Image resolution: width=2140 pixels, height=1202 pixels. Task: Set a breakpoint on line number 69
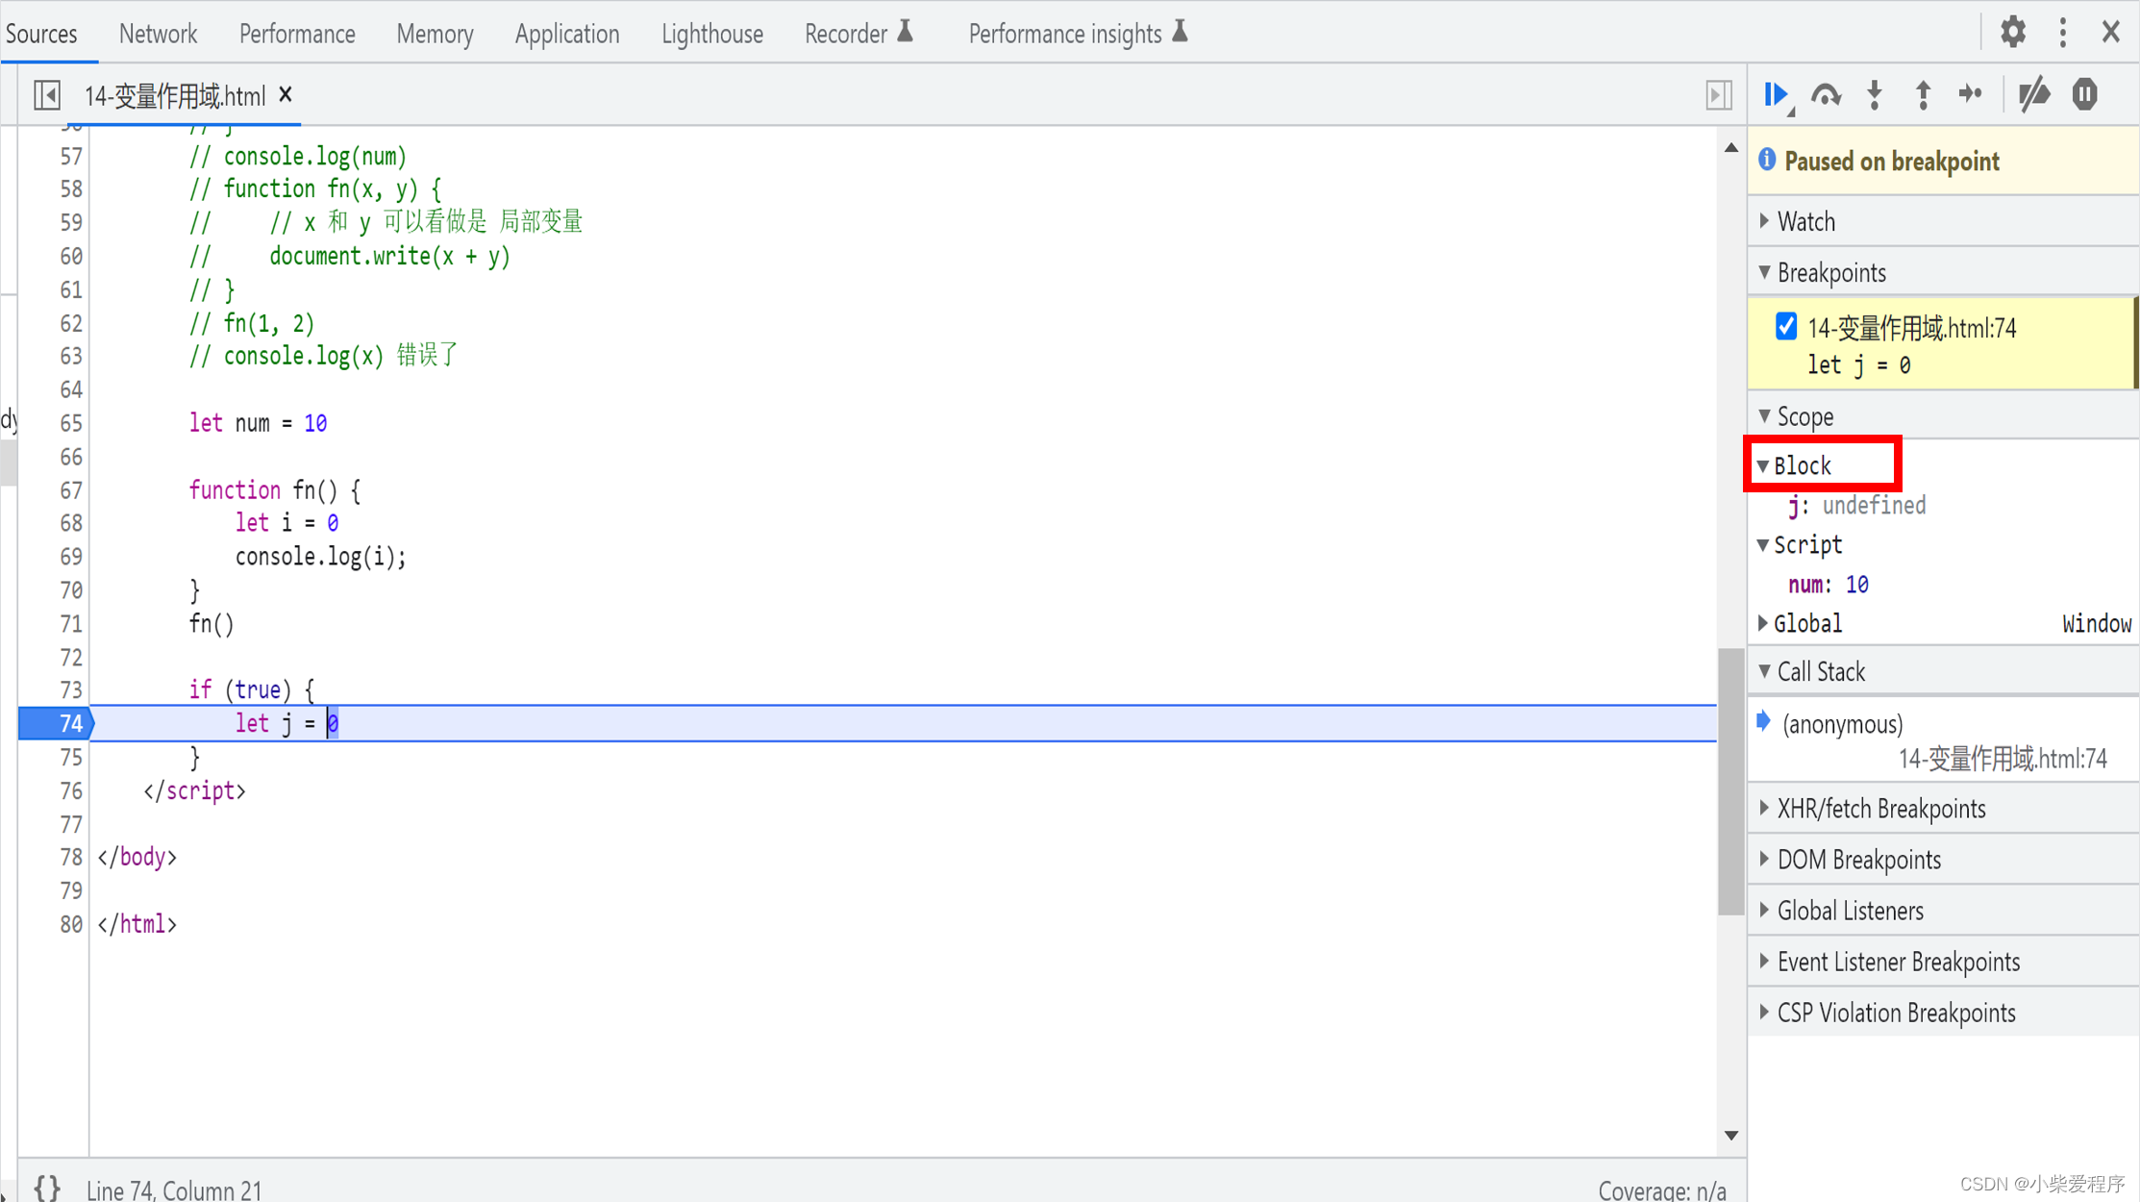point(70,557)
